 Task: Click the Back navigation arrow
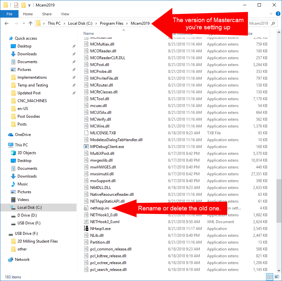(x=7, y=23)
